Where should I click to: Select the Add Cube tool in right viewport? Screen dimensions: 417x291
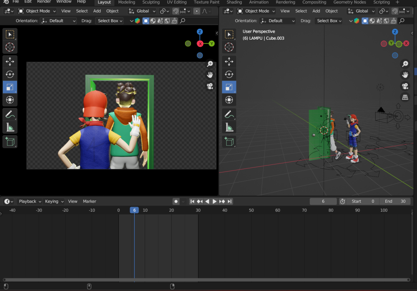(229, 142)
